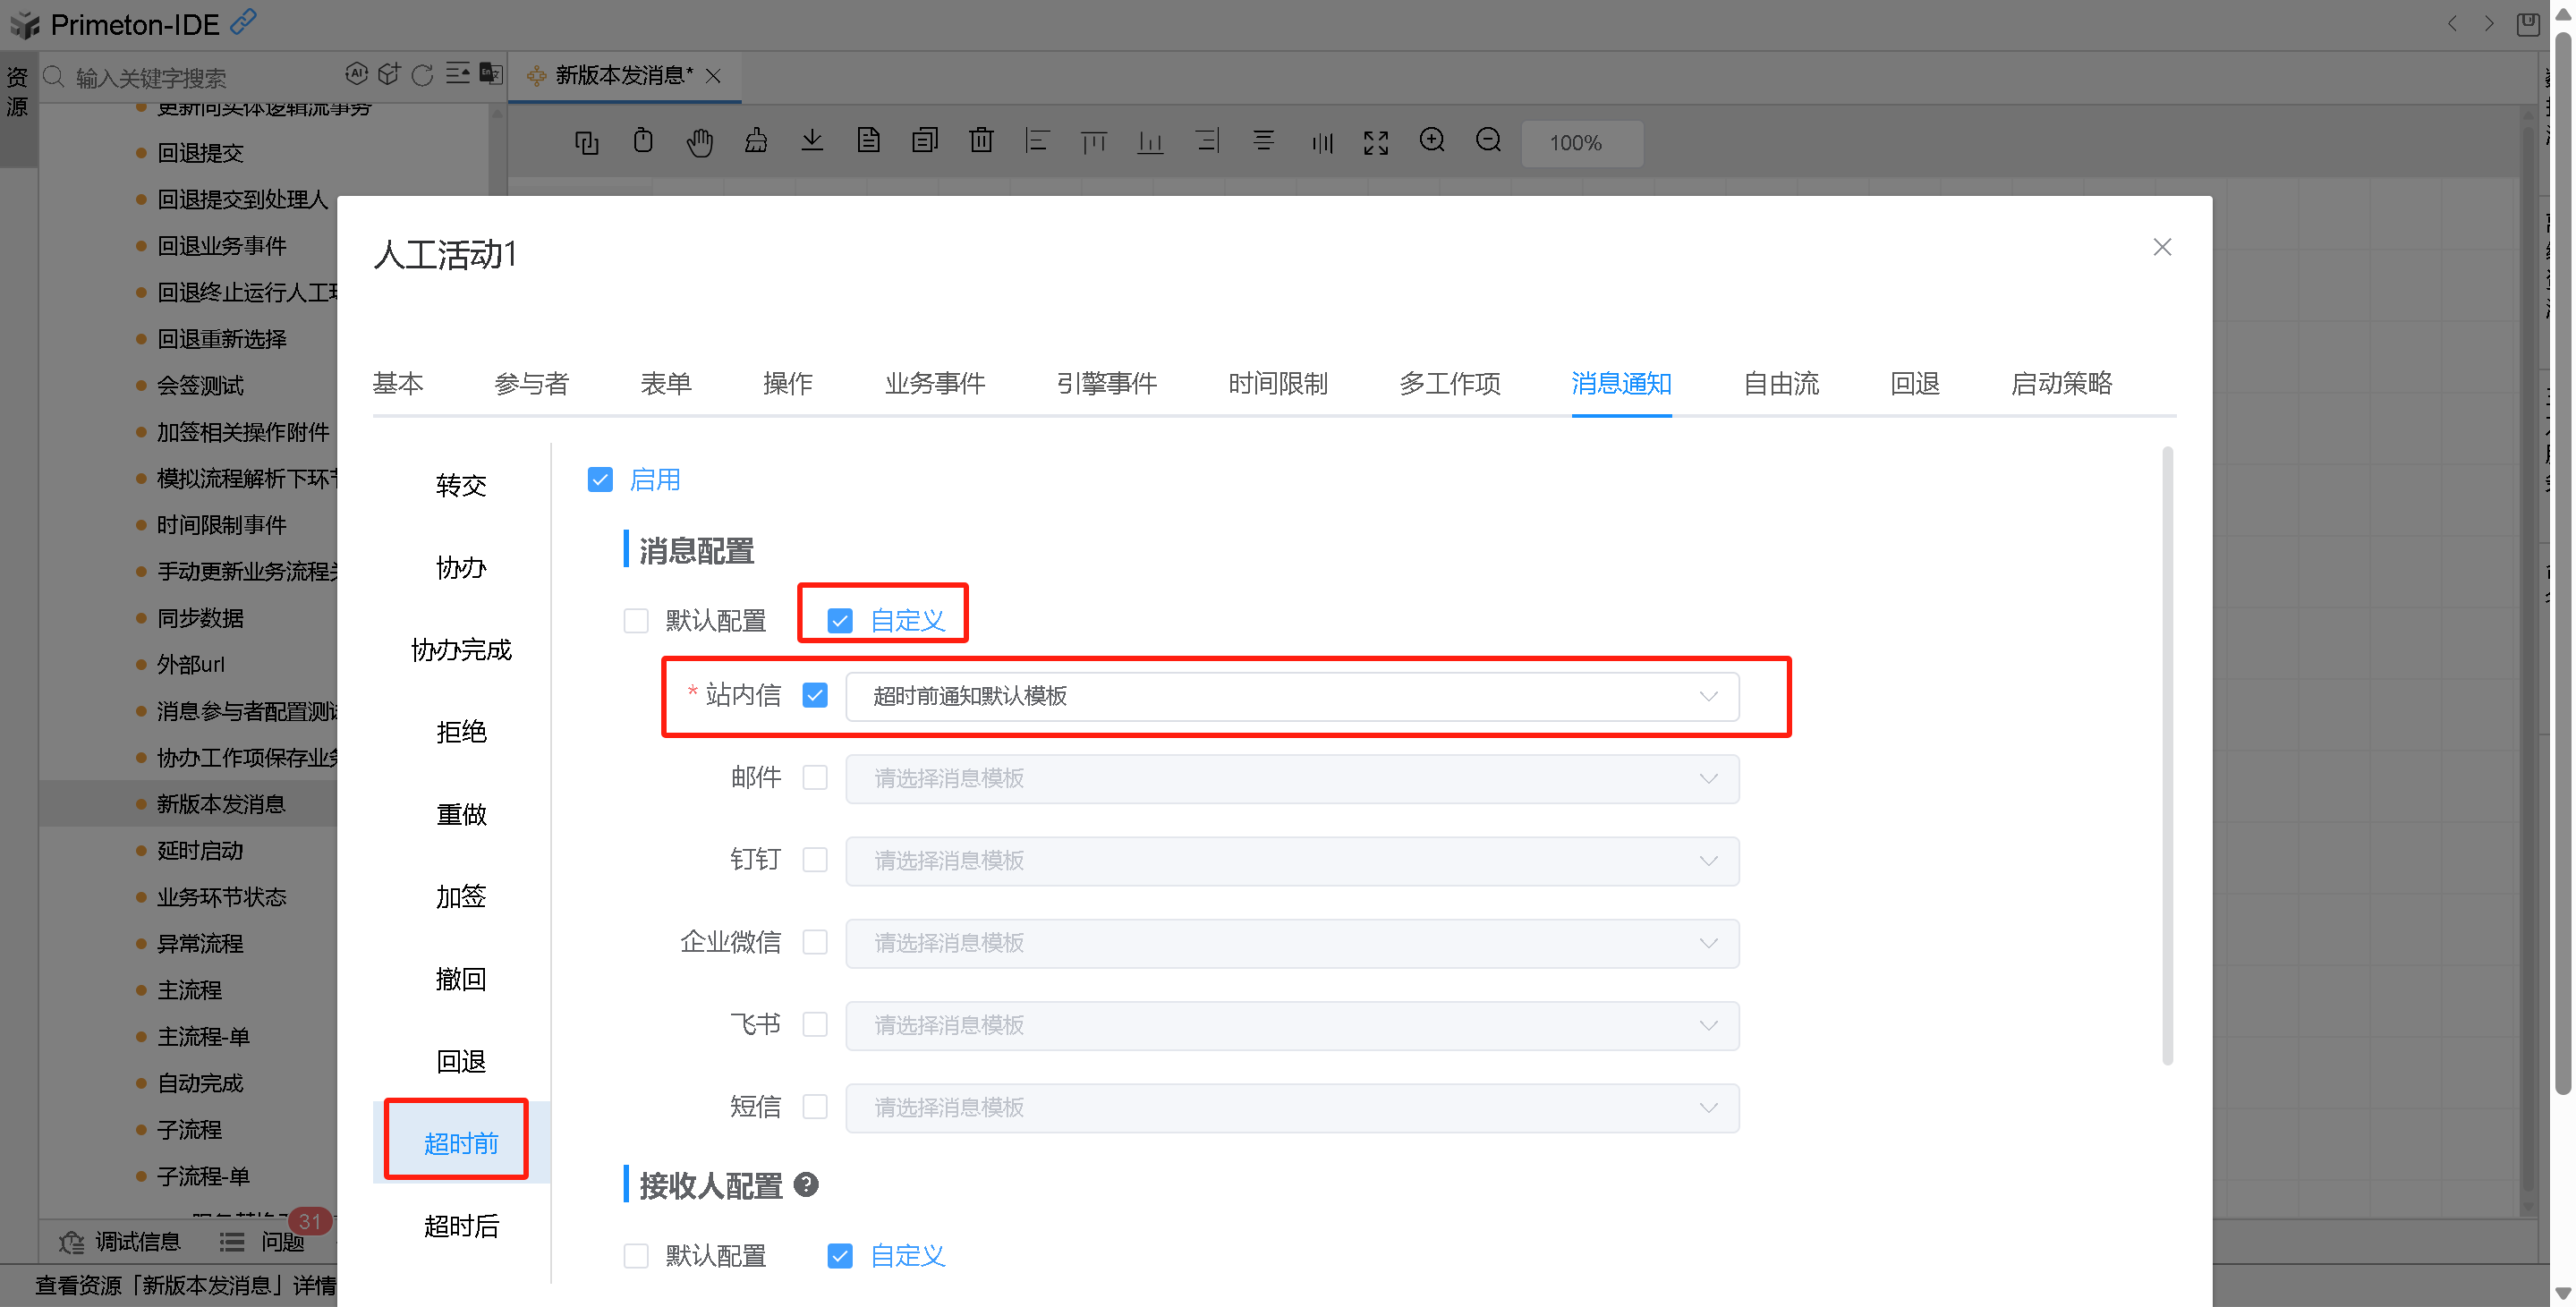2576x1307 pixels.
Task: Check 默认配置 under 消息配置
Action: point(636,621)
